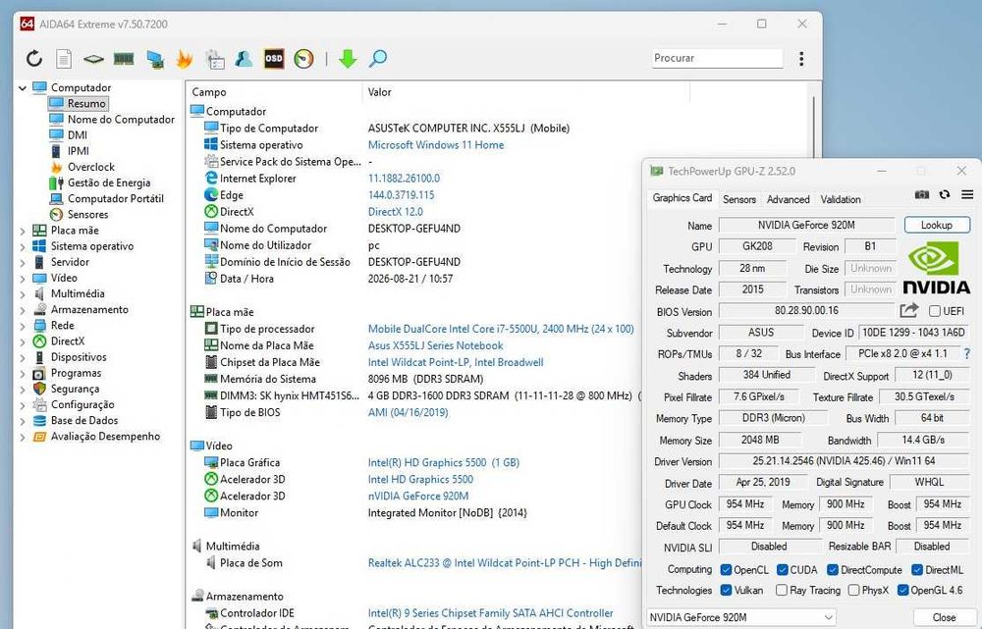The image size is (982, 629).
Task: Open the Microsoft Windows 11 Home link
Action: click(436, 144)
